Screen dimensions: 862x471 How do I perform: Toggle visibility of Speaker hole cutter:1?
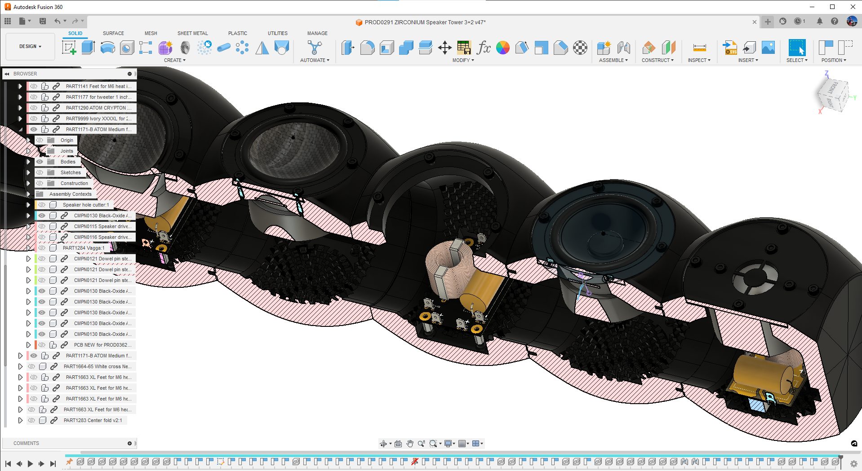coord(42,205)
